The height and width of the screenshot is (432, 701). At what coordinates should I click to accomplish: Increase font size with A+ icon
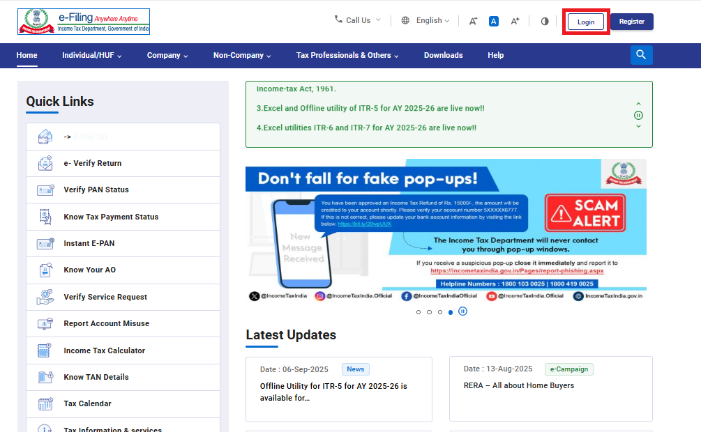pos(515,21)
